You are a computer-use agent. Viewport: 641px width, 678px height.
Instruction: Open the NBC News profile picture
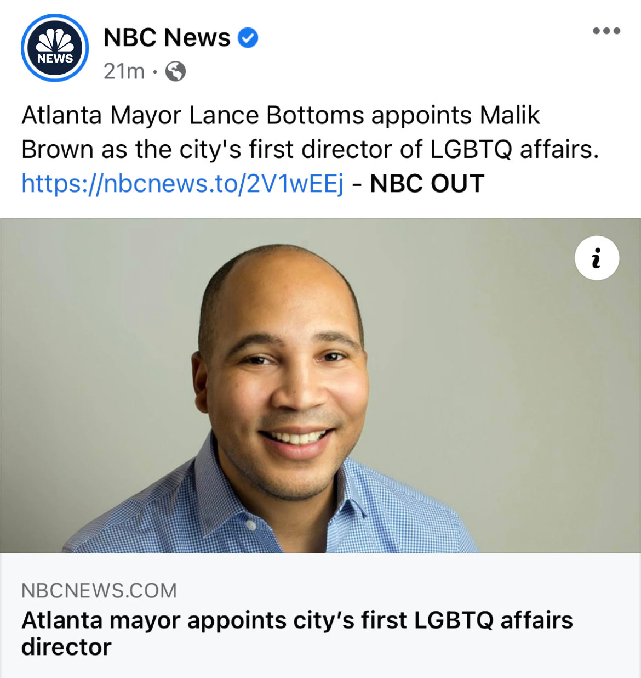[x=55, y=48]
